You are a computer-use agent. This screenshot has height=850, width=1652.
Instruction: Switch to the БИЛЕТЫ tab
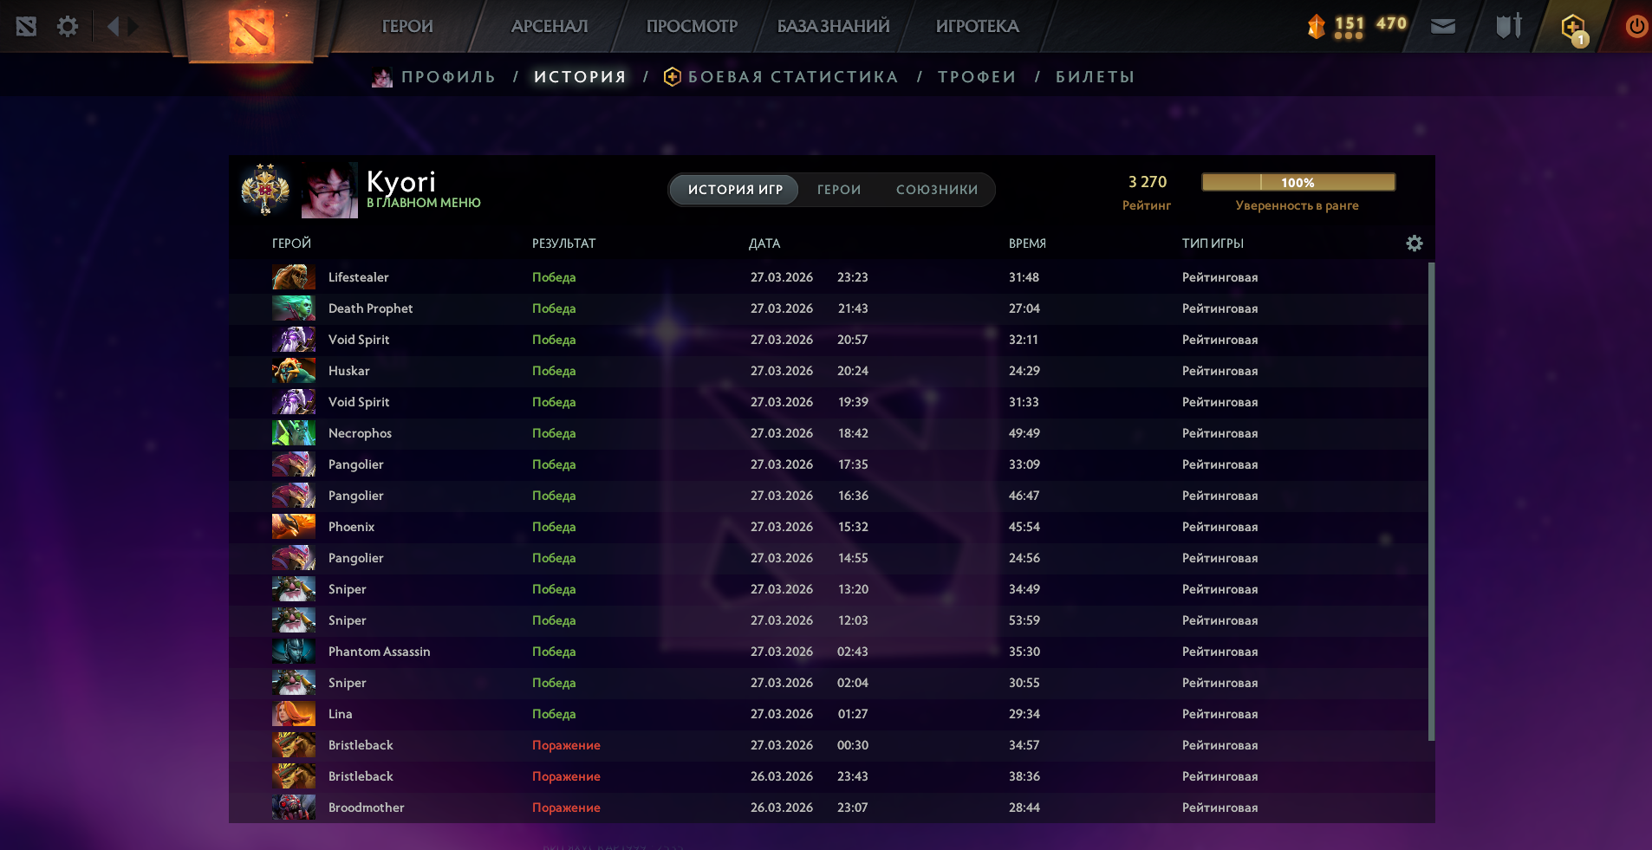point(1095,77)
